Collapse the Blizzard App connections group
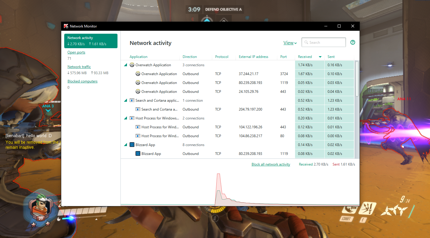 point(126,145)
